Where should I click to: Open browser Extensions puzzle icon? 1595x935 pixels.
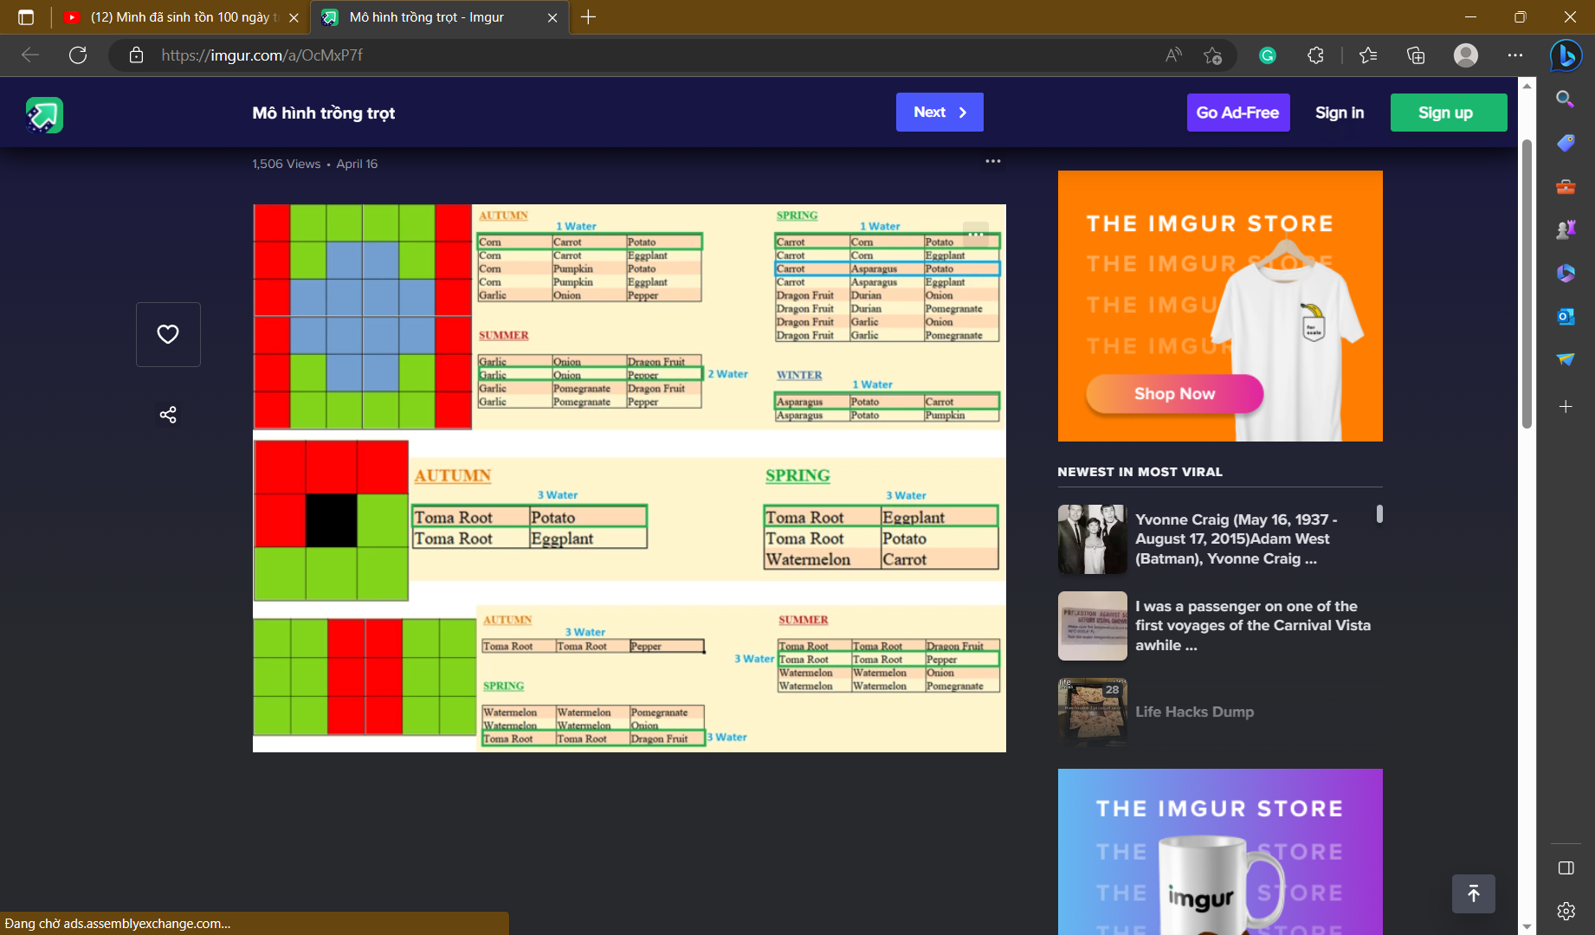point(1315,55)
